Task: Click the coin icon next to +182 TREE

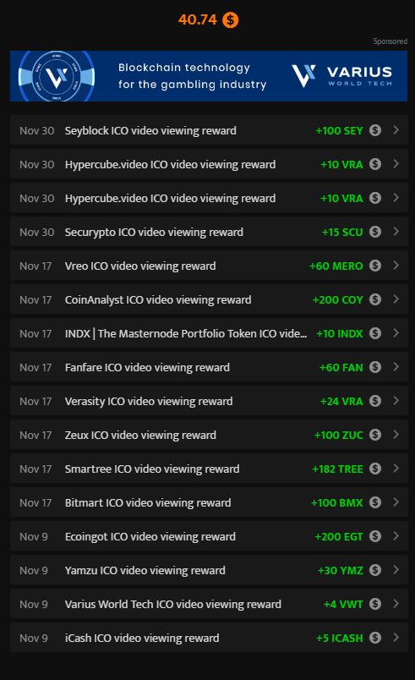Action: click(375, 469)
